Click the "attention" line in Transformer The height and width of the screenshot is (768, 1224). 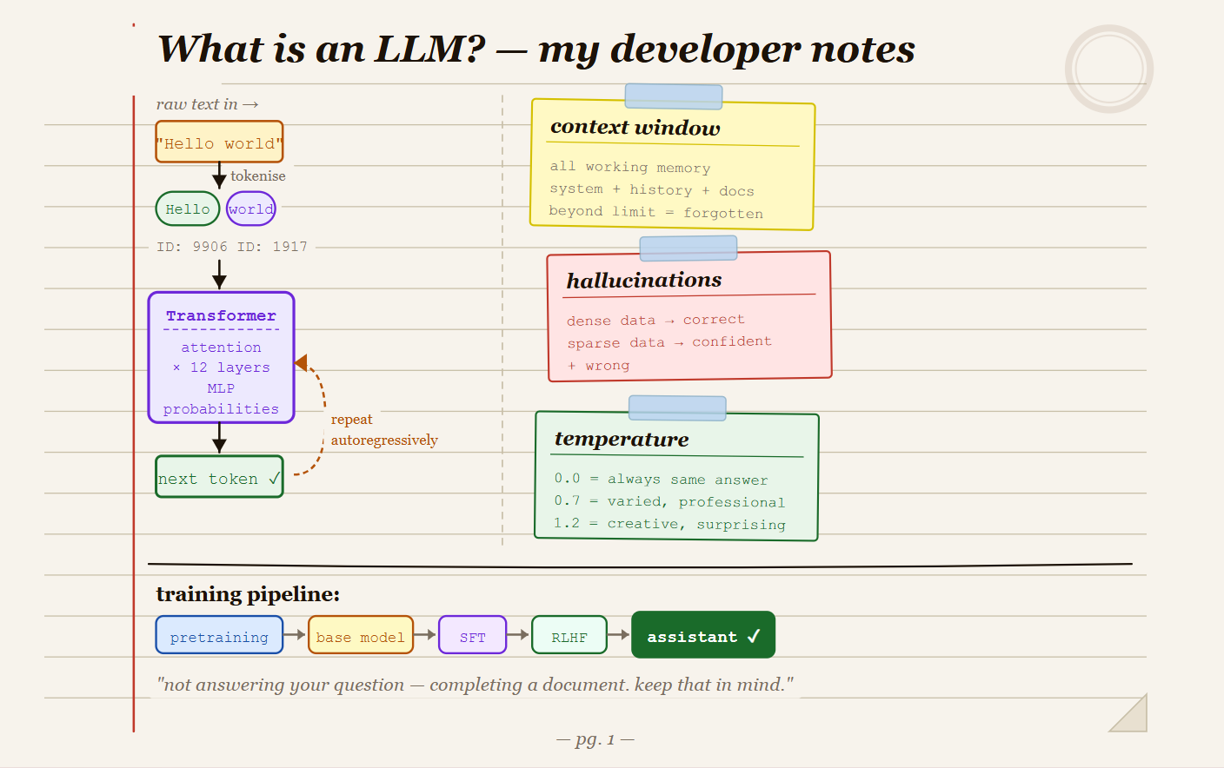[221, 347]
